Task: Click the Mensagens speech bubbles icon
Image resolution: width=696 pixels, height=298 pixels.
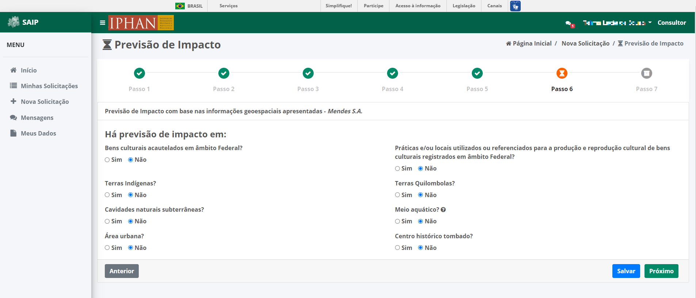Action: coord(14,117)
